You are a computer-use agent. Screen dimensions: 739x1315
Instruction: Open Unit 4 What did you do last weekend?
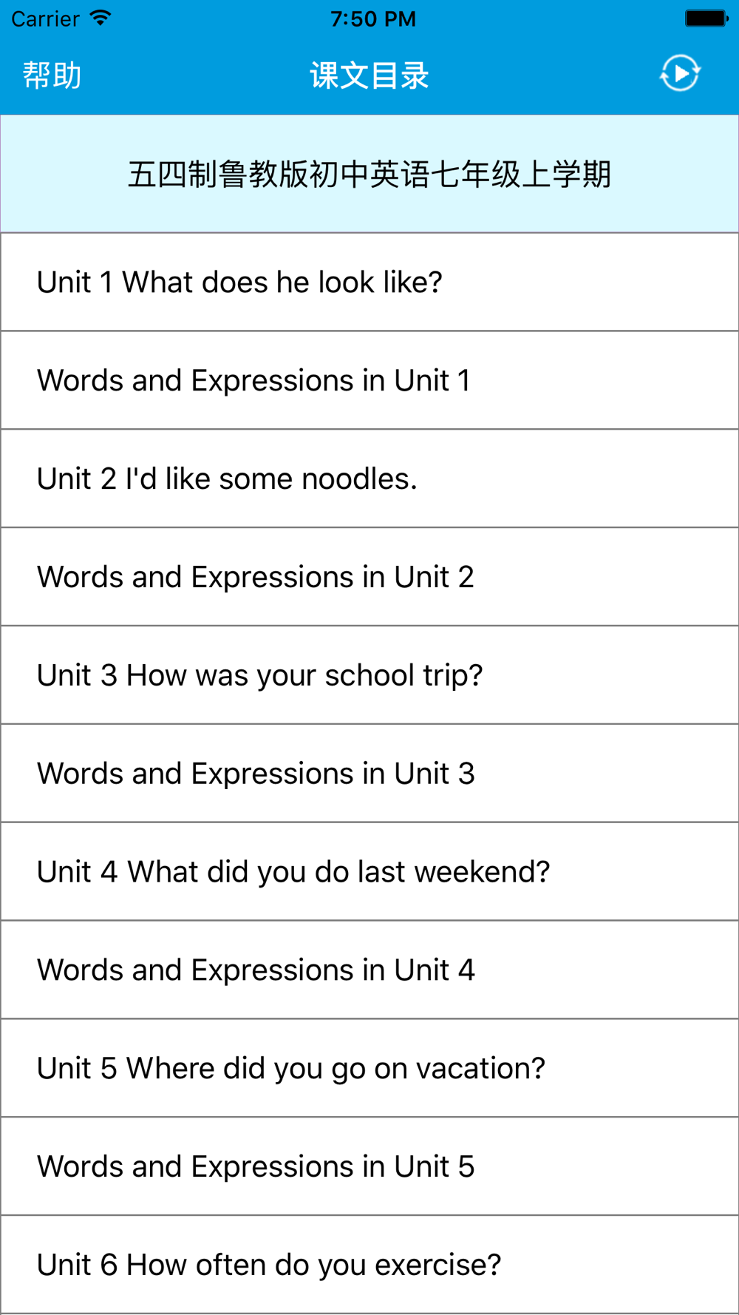369,872
